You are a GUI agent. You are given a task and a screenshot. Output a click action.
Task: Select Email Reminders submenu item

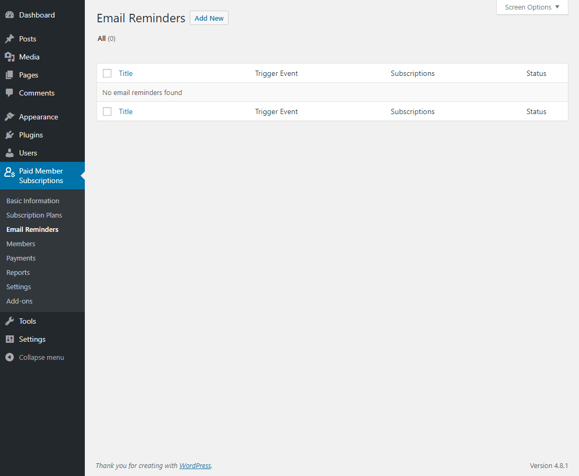(32, 229)
